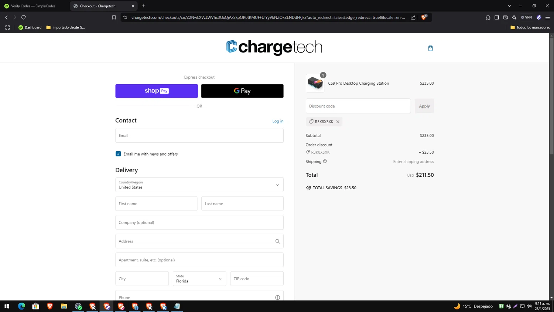554x312 pixels.
Task: Click the address bar URL
Action: point(268,17)
